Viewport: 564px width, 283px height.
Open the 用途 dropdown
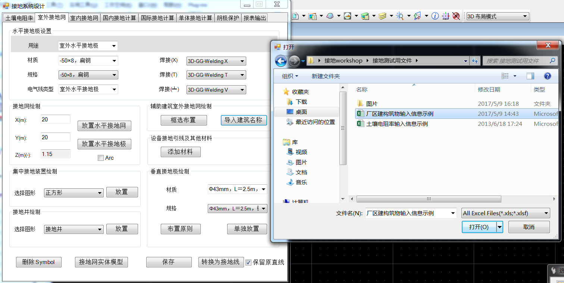pyautogui.click(x=88, y=46)
